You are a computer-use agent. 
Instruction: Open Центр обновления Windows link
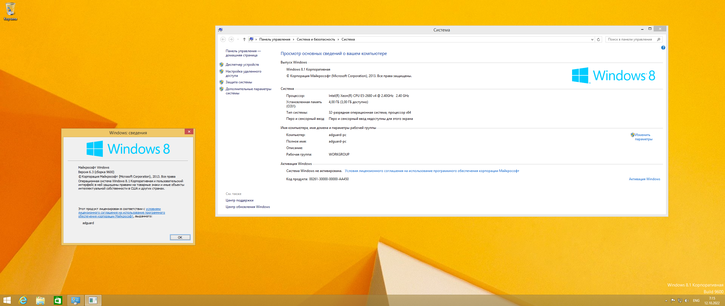coord(248,207)
